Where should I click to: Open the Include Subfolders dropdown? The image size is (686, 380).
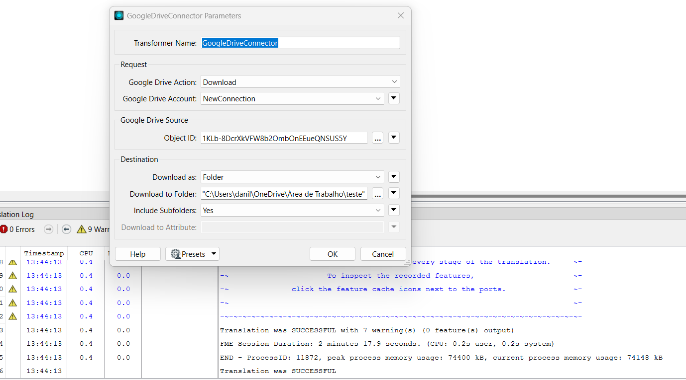(292, 211)
